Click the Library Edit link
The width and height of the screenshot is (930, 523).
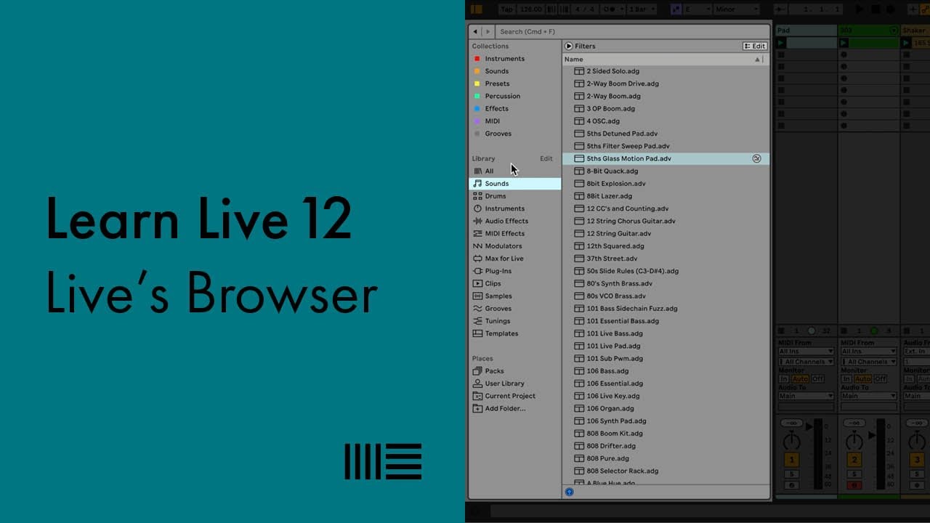click(546, 158)
